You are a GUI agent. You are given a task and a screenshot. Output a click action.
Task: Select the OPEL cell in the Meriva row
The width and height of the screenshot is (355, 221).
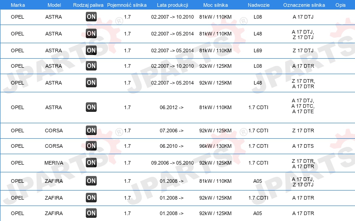coord(17,163)
